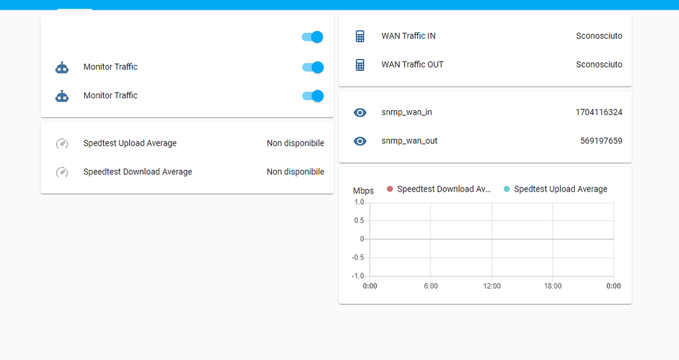The image size is (679, 360).
Task: Click the Speedtest Download Average gauge icon
Action: 62,172
